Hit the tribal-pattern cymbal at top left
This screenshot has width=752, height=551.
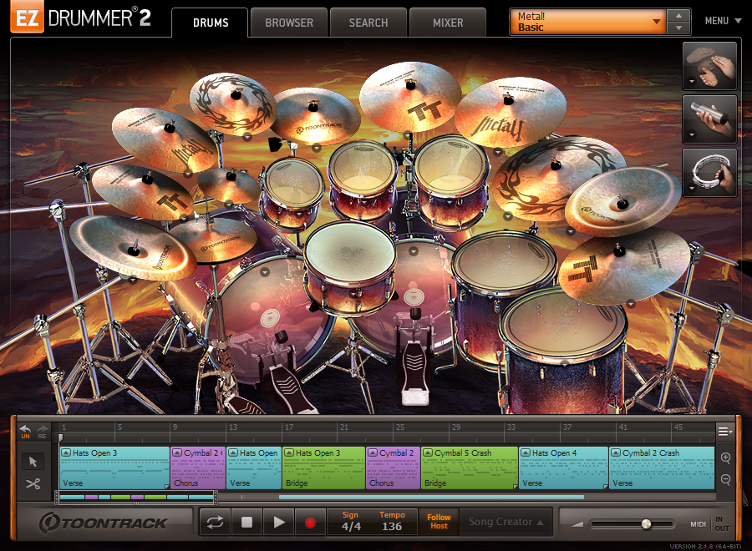pos(233,103)
